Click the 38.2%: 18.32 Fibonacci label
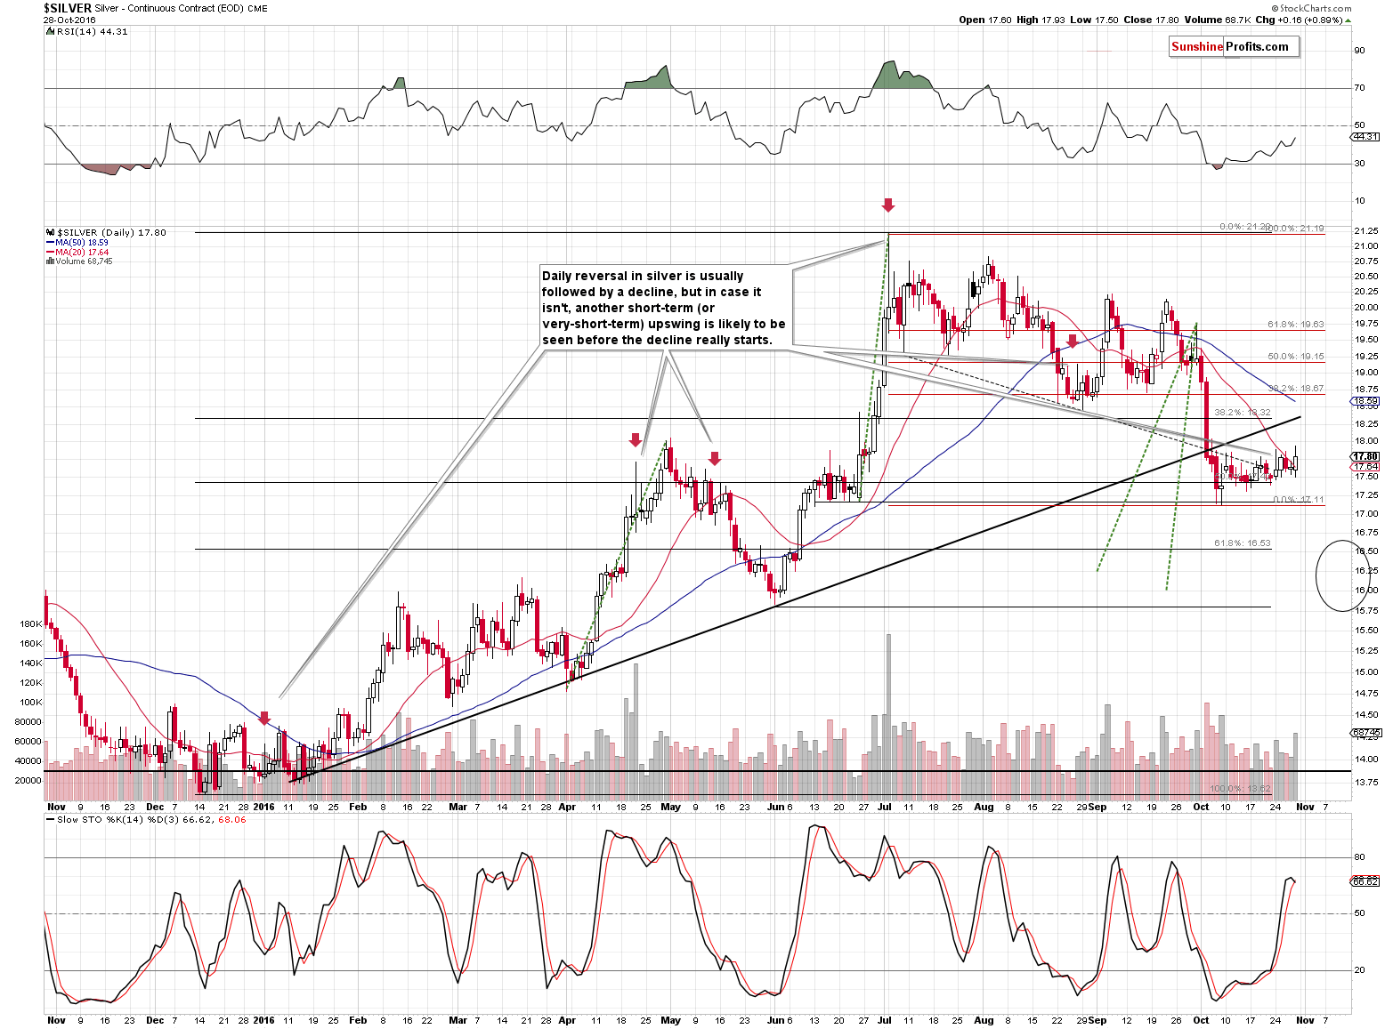This screenshot has height=1029, width=1393. [1243, 412]
